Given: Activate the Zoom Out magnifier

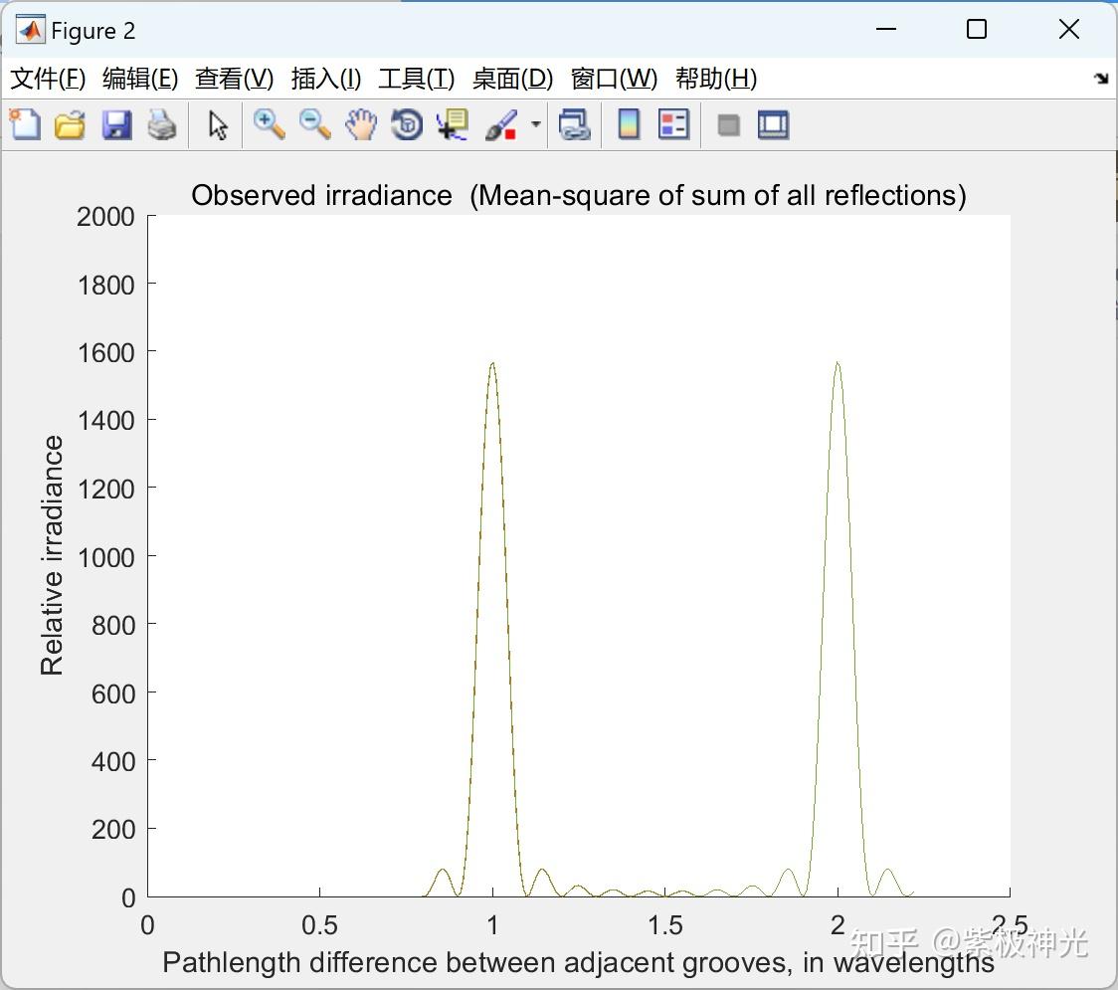Looking at the screenshot, I should (x=315, y=124).
